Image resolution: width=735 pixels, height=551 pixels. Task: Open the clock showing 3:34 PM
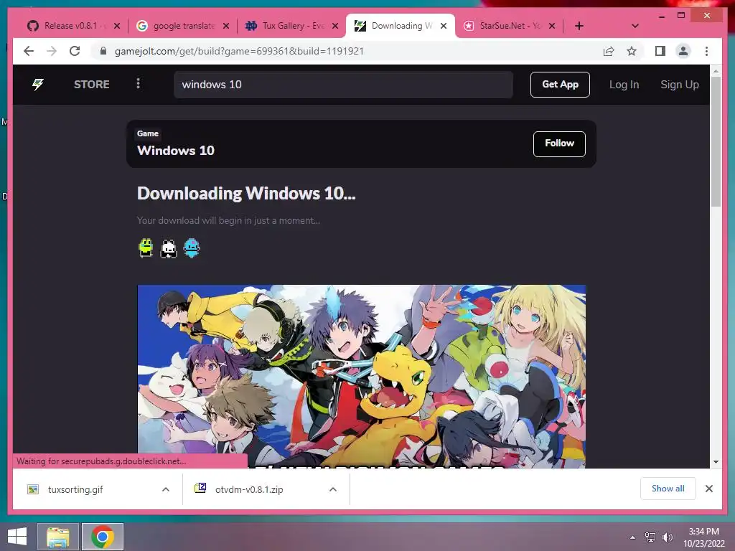[703, 537]
